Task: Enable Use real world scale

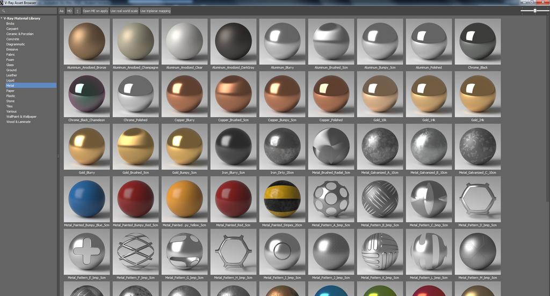Action: coord(124,11)
